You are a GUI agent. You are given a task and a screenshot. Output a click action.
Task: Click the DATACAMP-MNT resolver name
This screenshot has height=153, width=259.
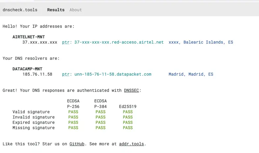tap(27, 69)
